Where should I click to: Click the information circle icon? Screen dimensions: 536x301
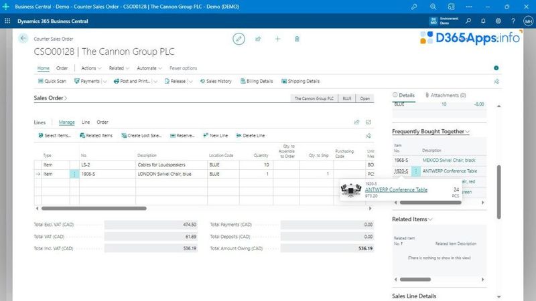496,68
